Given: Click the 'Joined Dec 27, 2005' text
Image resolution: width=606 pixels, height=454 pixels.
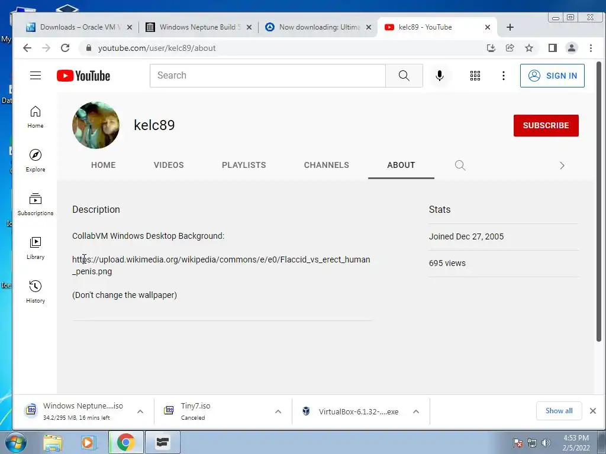Looking at the screenshot, I should [466, 236].
